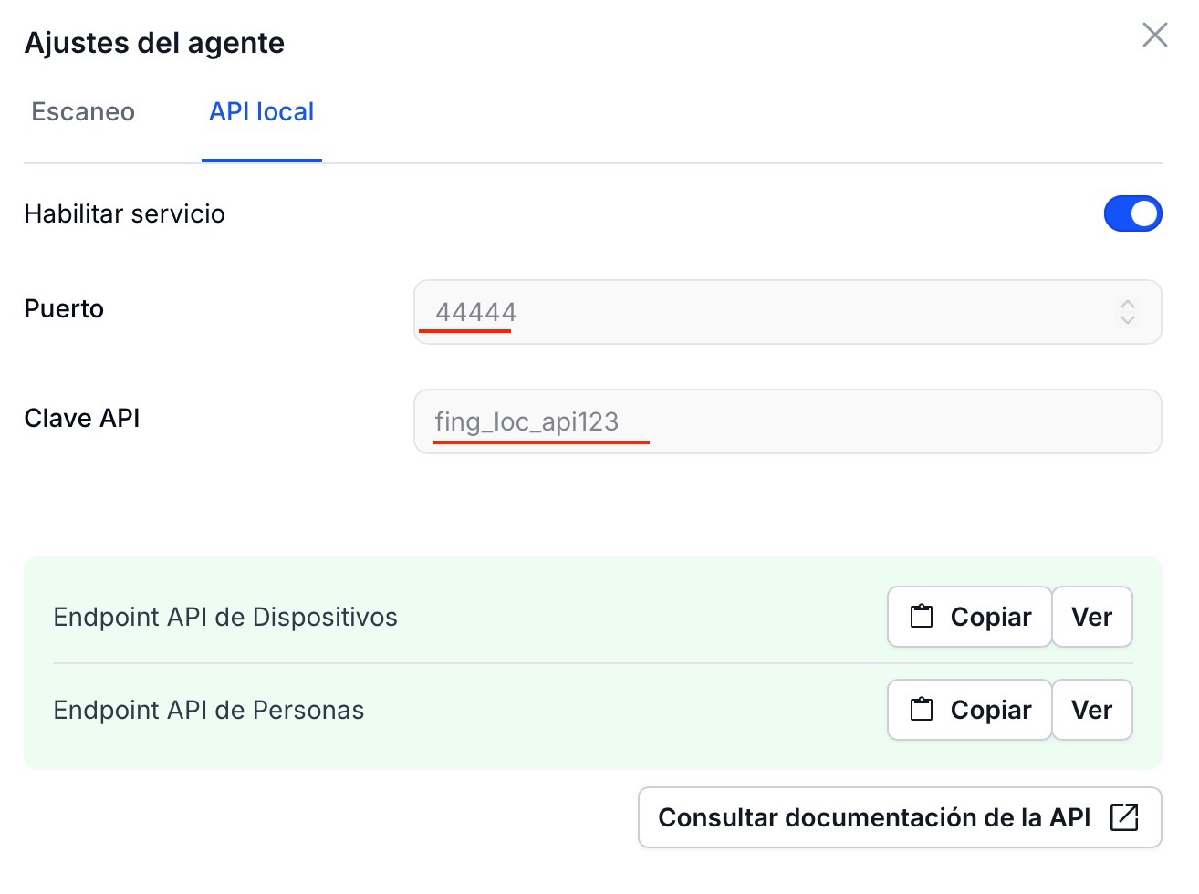The width and height of the screenshot is (1199, 894).
Task: View the Endpoint API de Personas
Action: (x=1092, y=710)
